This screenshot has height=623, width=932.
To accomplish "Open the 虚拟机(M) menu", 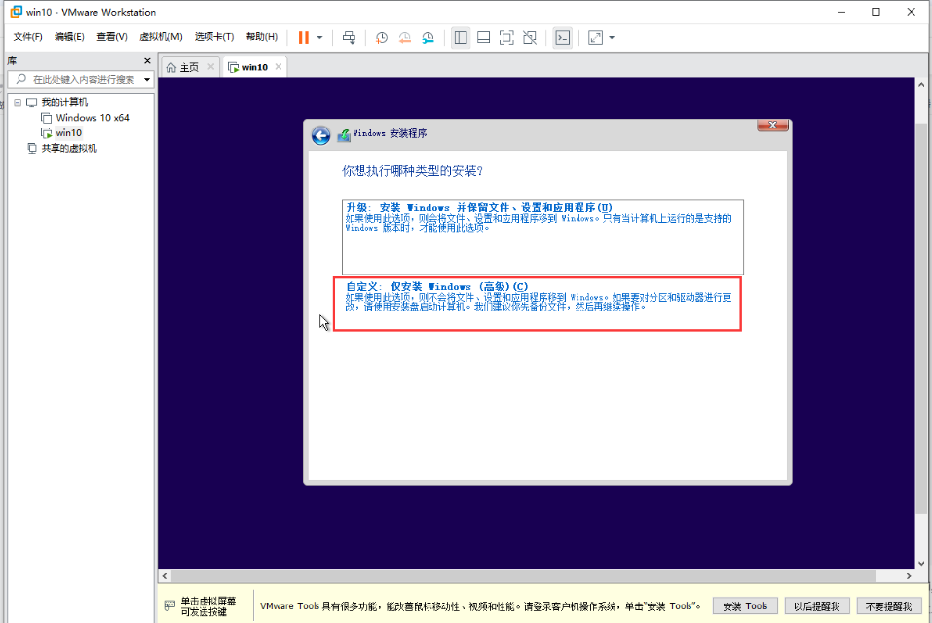I will 161,37.
